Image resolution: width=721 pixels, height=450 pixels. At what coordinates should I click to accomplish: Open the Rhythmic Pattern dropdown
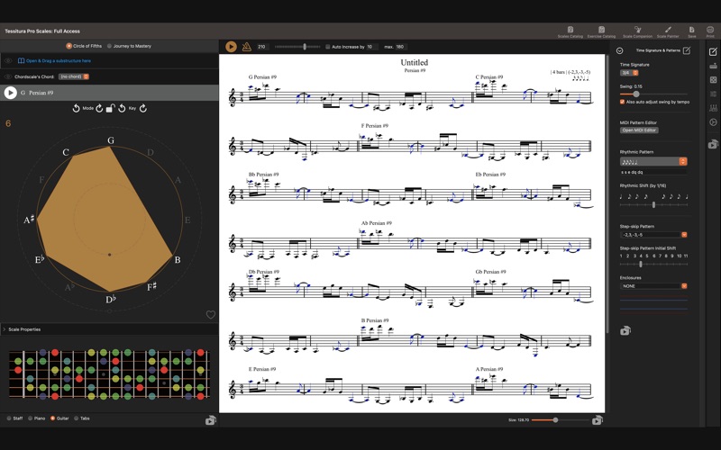pos(653,161)
